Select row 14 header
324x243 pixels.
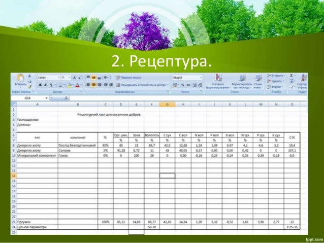[x=14, y=176]
